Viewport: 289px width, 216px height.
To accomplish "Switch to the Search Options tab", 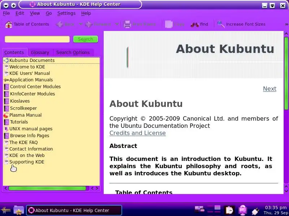I will coord(73,52).
